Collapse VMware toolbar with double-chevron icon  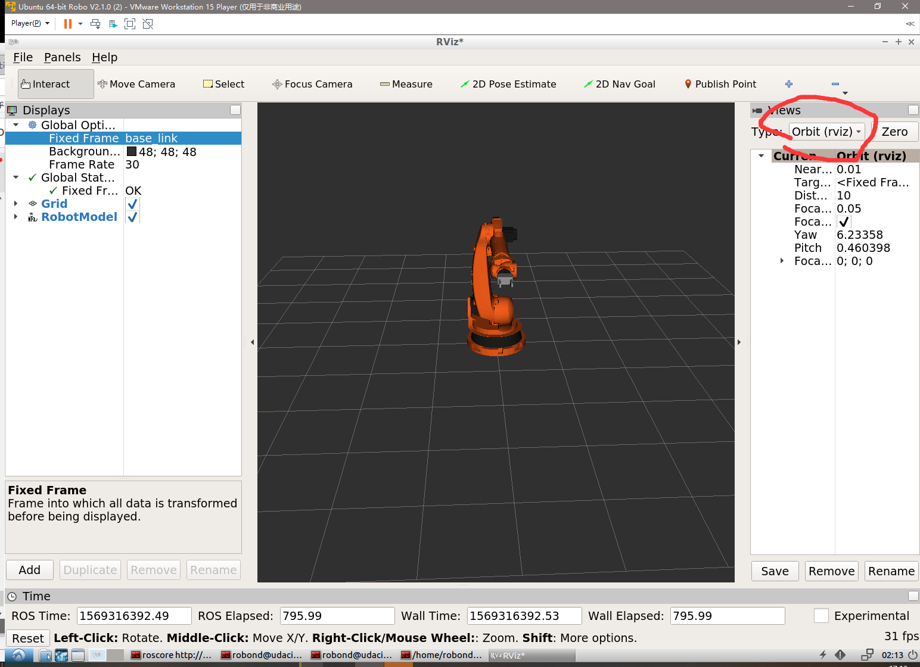point(910,24)
